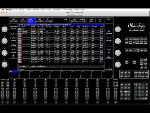The height and width of the screenshot is (113, 150).
Task: Select Out Type MagicDMX cell in first row
Action: point(42,29)
